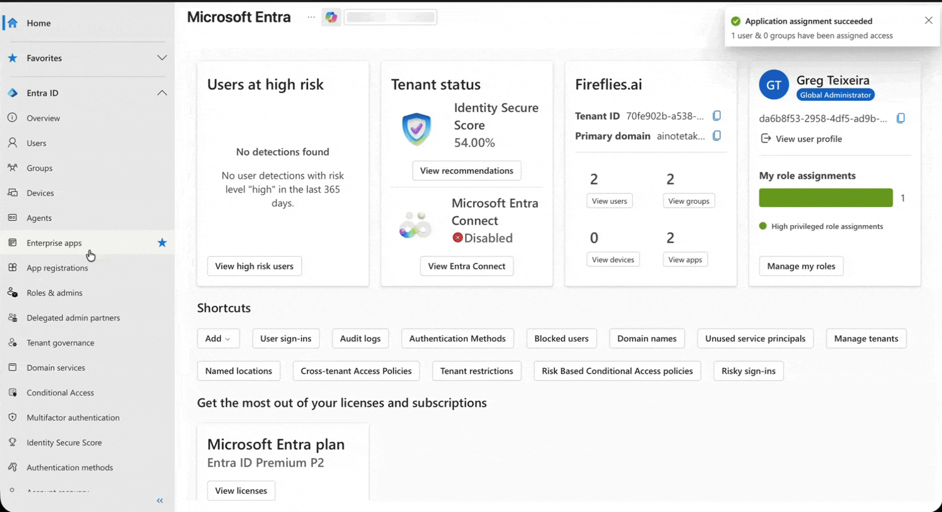This screenshot has height=512, width=942.
Task: Click the App registrations grid icon
Action: (x=13, y=268)
